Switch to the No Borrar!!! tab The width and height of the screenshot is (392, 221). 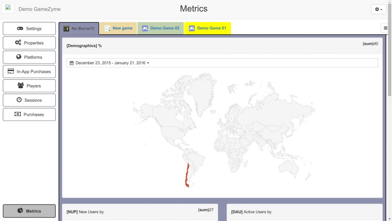click(79, 29)
